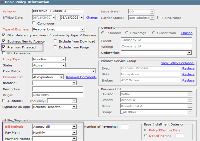Uncheck the Premium Financed checkbox
200x141 pixels.
[4, 47]
